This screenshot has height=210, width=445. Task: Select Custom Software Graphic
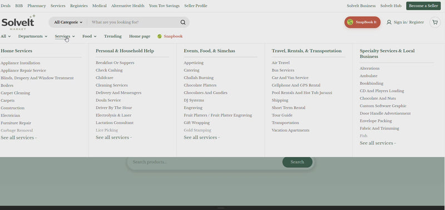coord(383,106)
